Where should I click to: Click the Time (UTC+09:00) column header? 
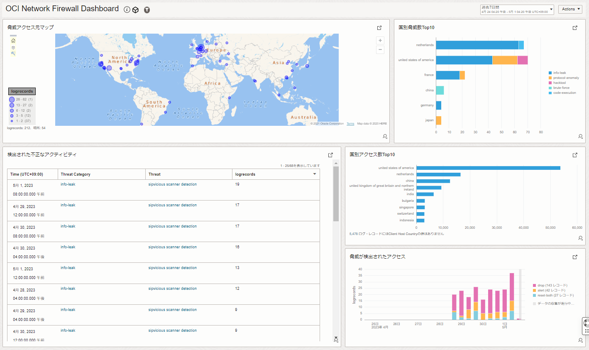[x=27, y=174]
